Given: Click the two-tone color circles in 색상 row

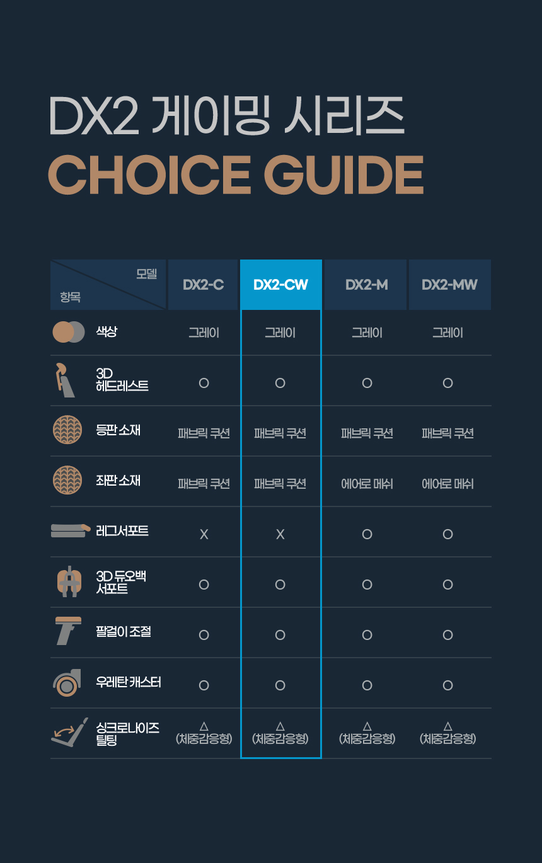Looking at the screenshot, I should pyautogui.click(x=68, y=332).
